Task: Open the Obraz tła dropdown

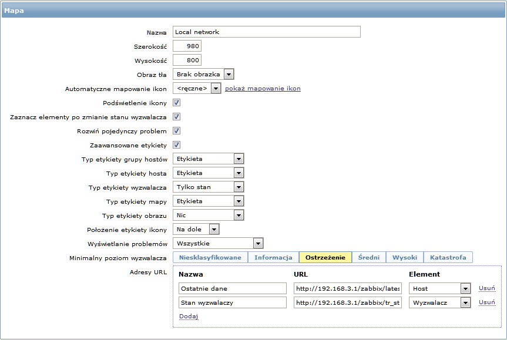Action: click(203, 75)
